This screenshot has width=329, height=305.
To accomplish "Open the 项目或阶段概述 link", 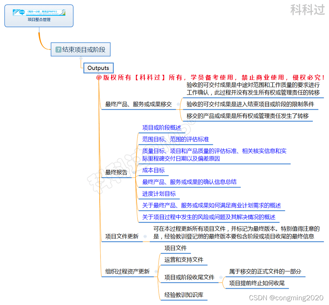I will (x=160, y=128).
